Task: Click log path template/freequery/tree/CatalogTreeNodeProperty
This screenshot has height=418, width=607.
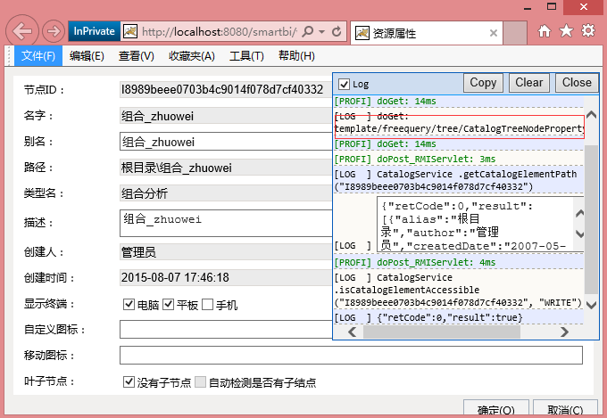Action: click(459, 128)
